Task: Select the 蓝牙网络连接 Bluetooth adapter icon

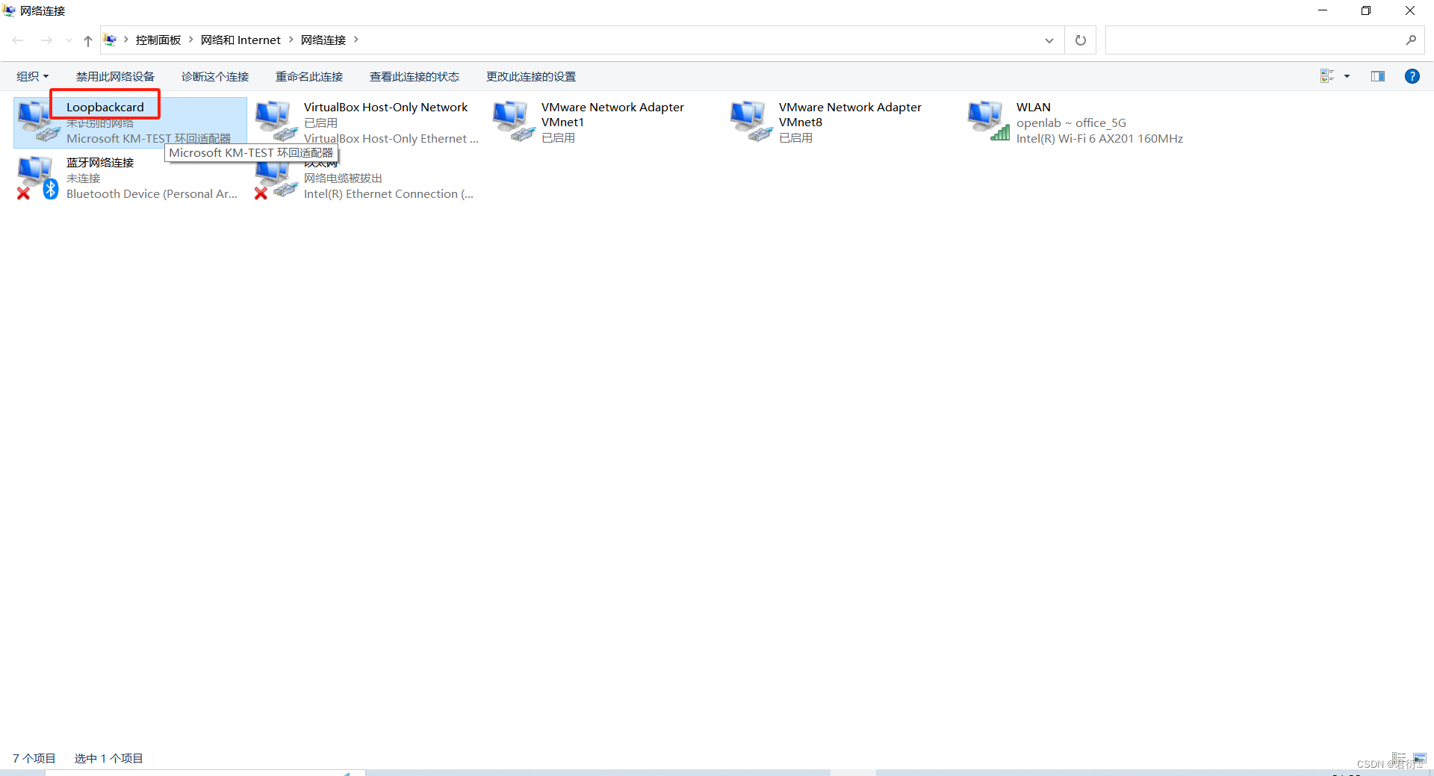Action: coord(38,178)
